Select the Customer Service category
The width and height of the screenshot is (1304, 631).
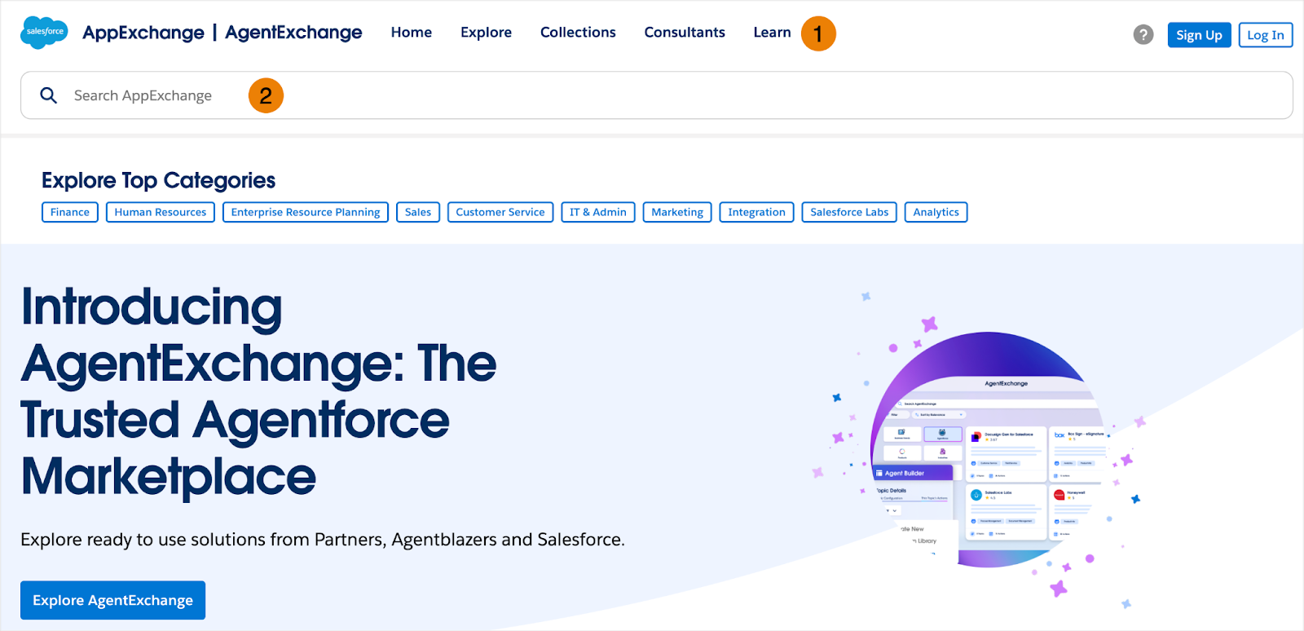point(500,212)
